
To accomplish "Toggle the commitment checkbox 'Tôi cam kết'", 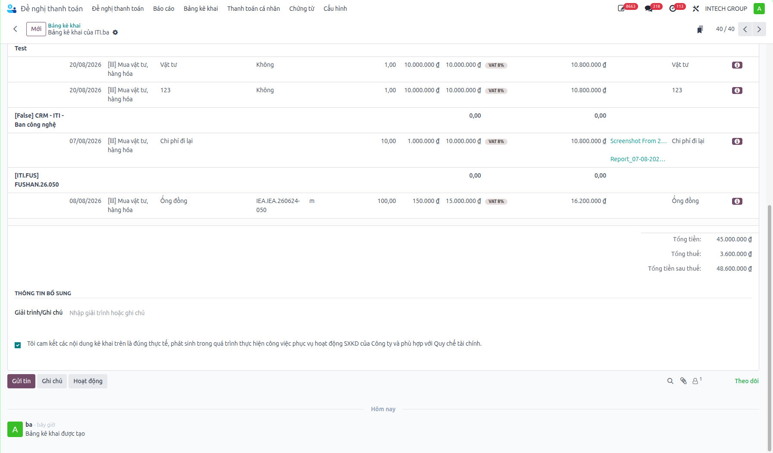I will pyautogui.click(x=18, y=345).
